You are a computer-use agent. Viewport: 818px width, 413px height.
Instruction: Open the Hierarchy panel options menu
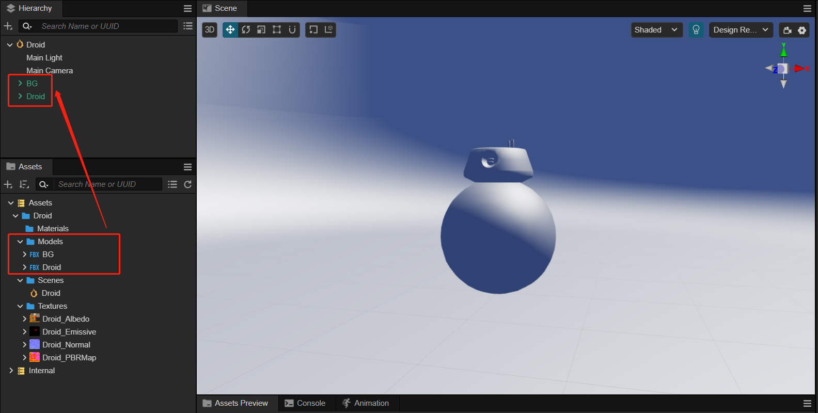(188, 9)
